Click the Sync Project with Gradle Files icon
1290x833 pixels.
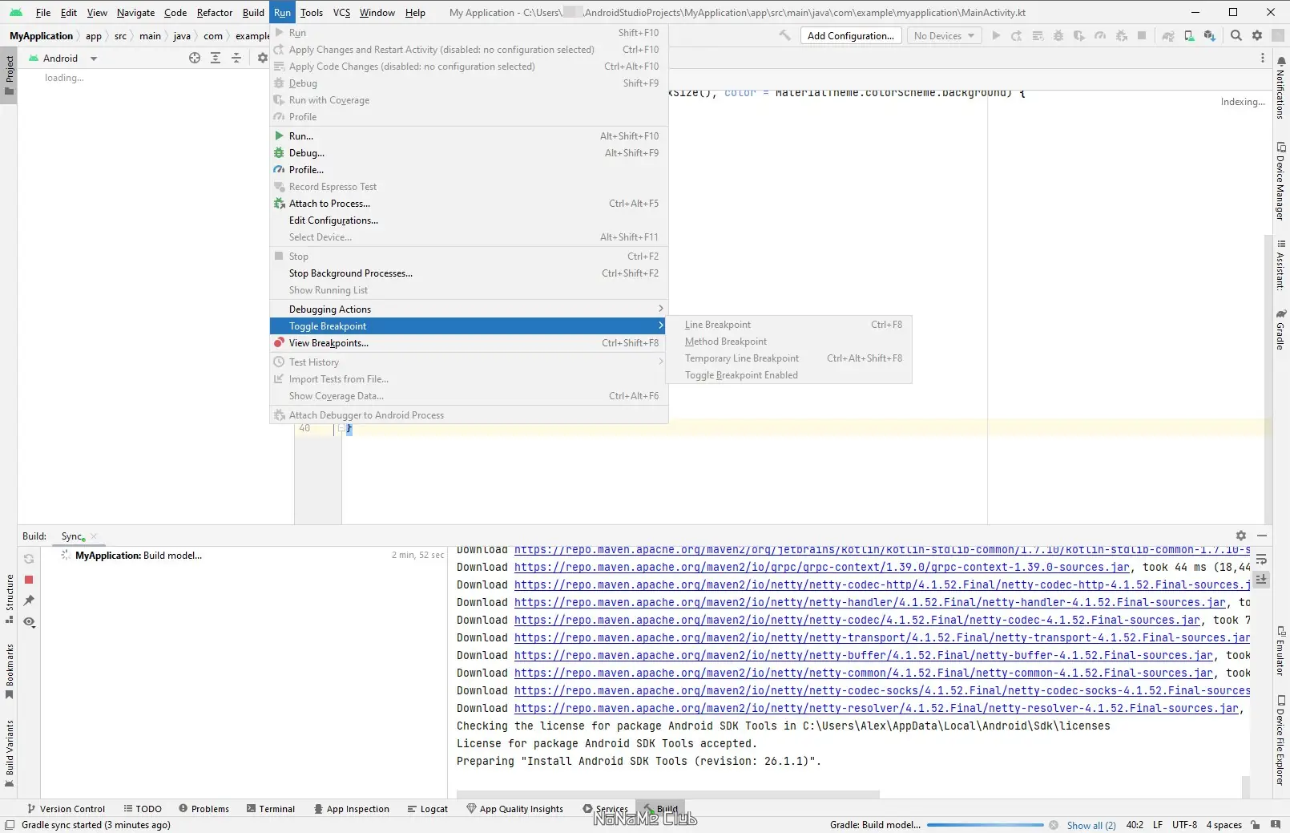coord(1168,35)
